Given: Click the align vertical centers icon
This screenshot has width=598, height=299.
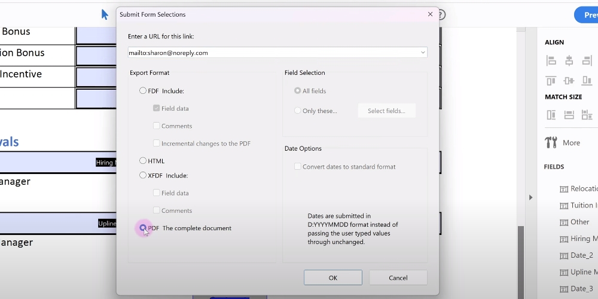Looking at the screenshot, I should 569,80.
